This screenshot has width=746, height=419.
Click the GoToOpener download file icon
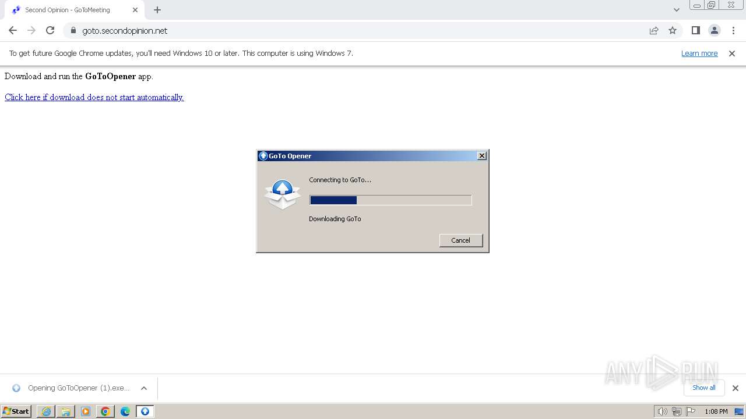coord(16,388)
